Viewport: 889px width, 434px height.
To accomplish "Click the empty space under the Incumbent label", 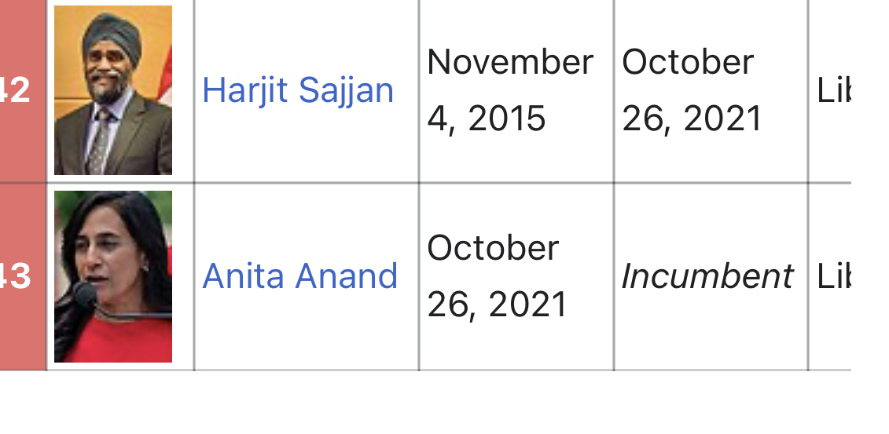I will (x=711, y=334).
